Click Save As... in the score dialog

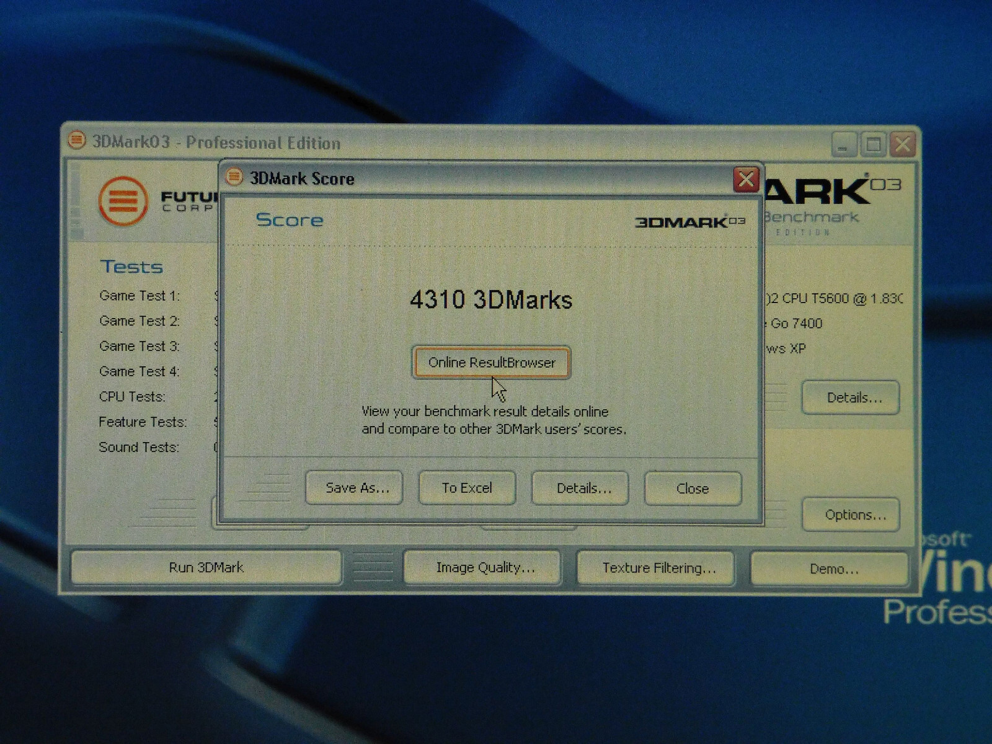point(355,488)
